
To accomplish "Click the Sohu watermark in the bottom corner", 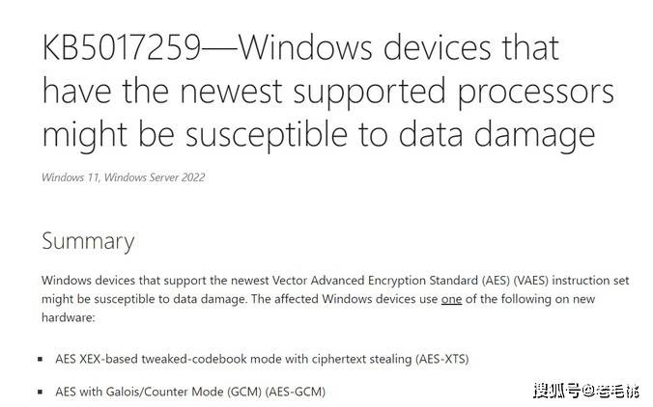I will [x=586, y=391].
